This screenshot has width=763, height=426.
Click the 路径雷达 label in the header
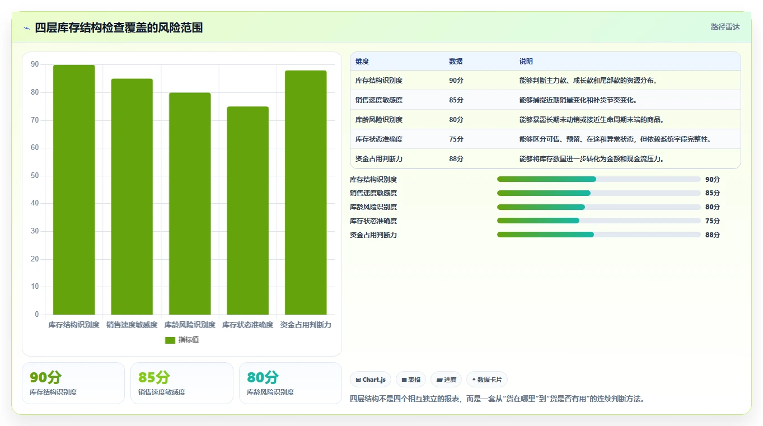[x=725, y=27]
